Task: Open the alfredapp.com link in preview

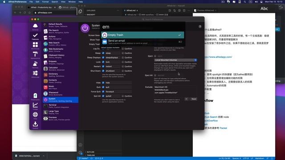Action: [x=218, y=57]
